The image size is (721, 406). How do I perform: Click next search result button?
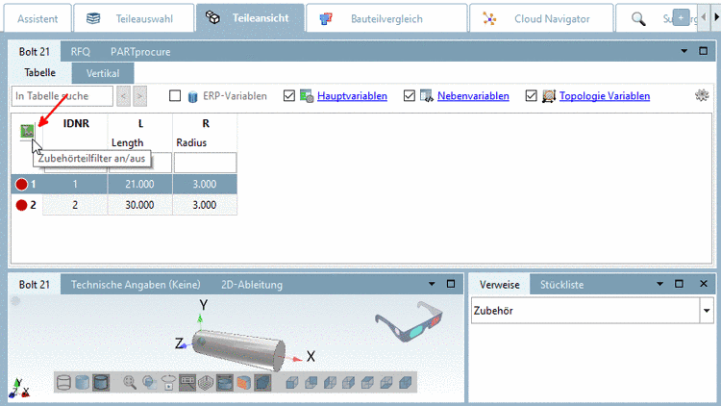tap(139, 96)
